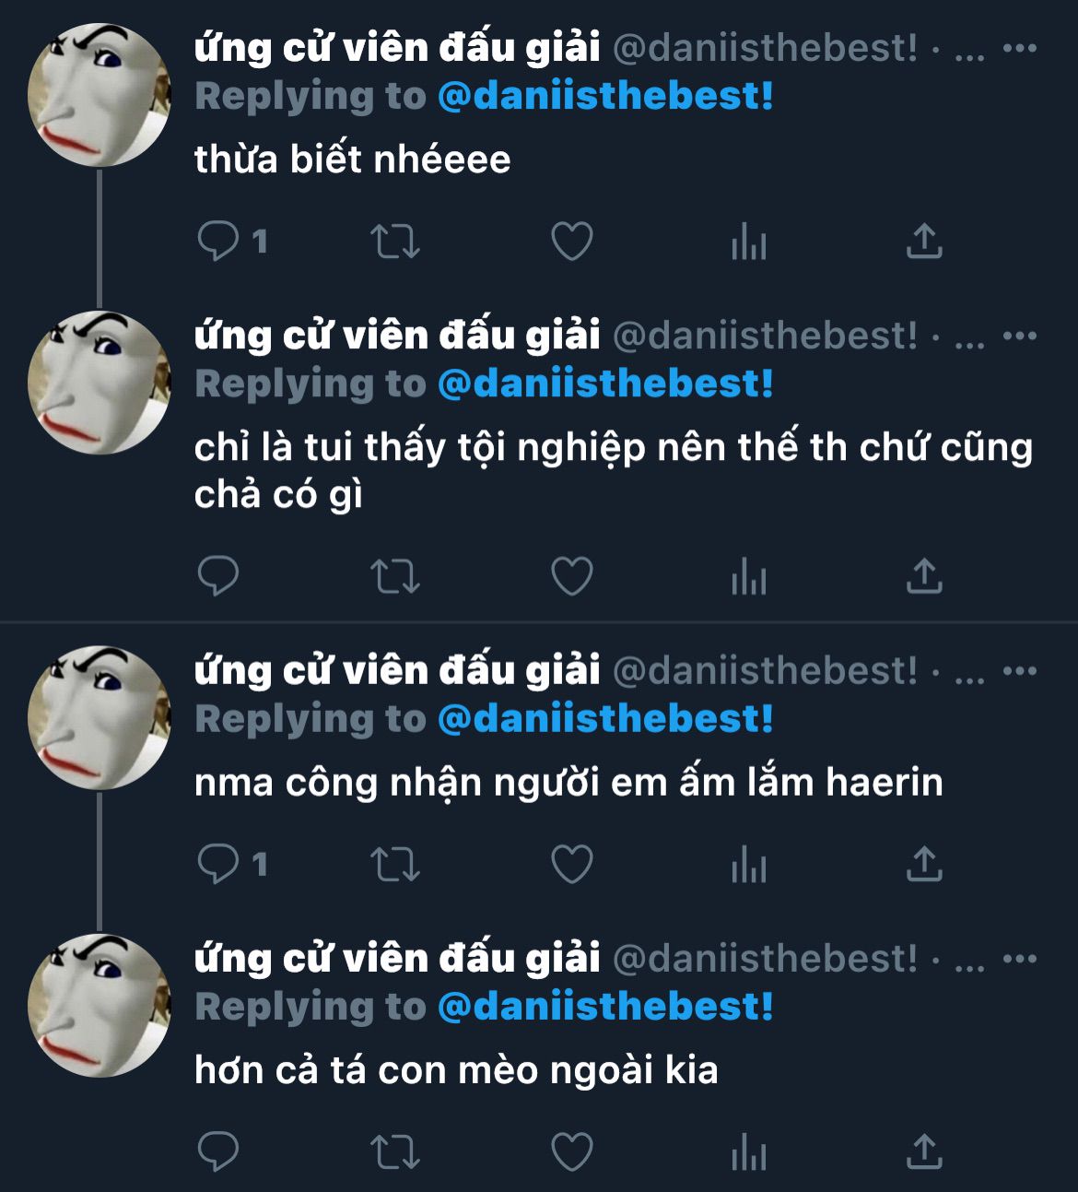Share the "thừa biết nhéeee" tweet

click(x=924, y=241)
